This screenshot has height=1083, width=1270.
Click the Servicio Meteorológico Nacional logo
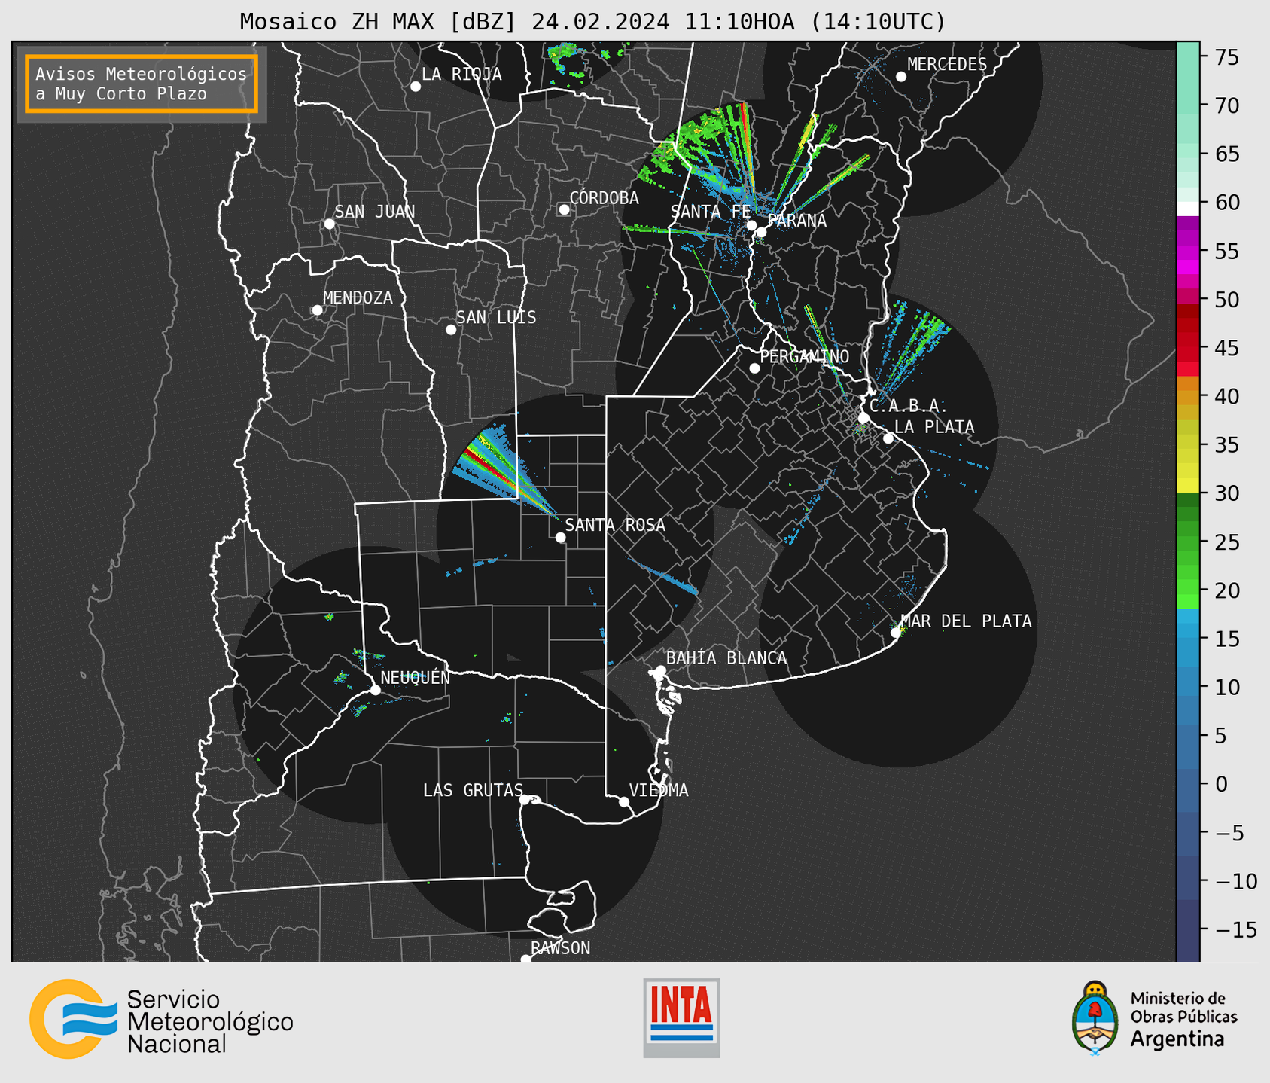pyautogui.click(x=161, y=1019)
